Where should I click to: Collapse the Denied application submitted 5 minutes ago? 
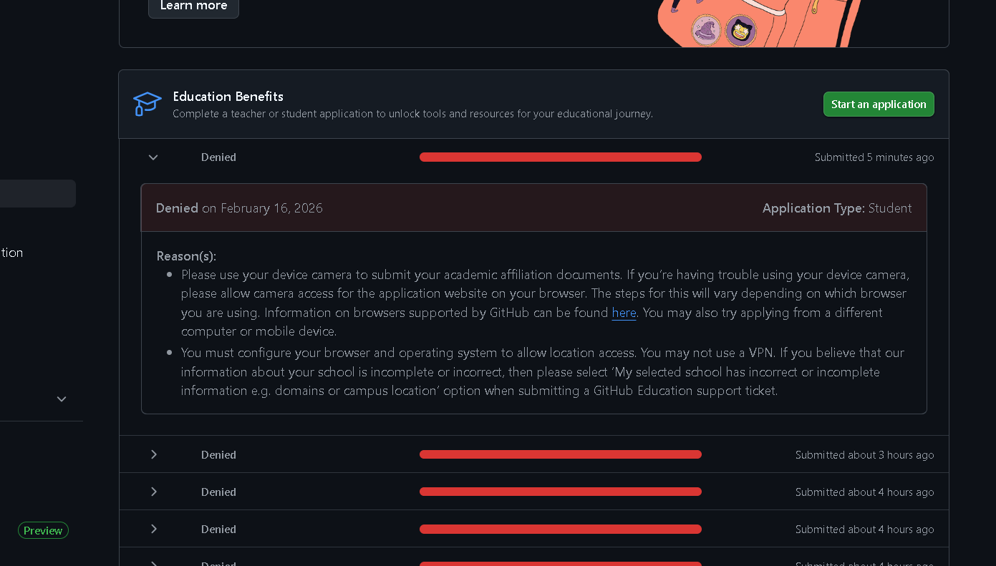coord(153,157)
